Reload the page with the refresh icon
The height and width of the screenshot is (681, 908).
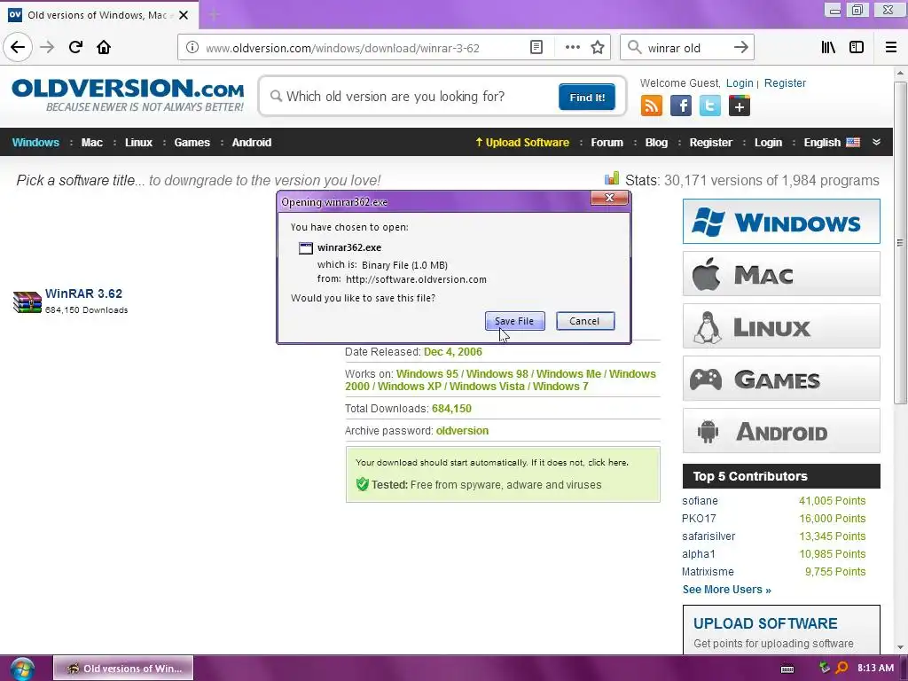click(75, 48)
